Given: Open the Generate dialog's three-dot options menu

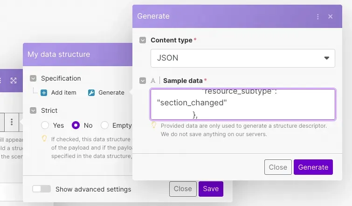Looking at the screenshot, I should (x=318, y=16).
